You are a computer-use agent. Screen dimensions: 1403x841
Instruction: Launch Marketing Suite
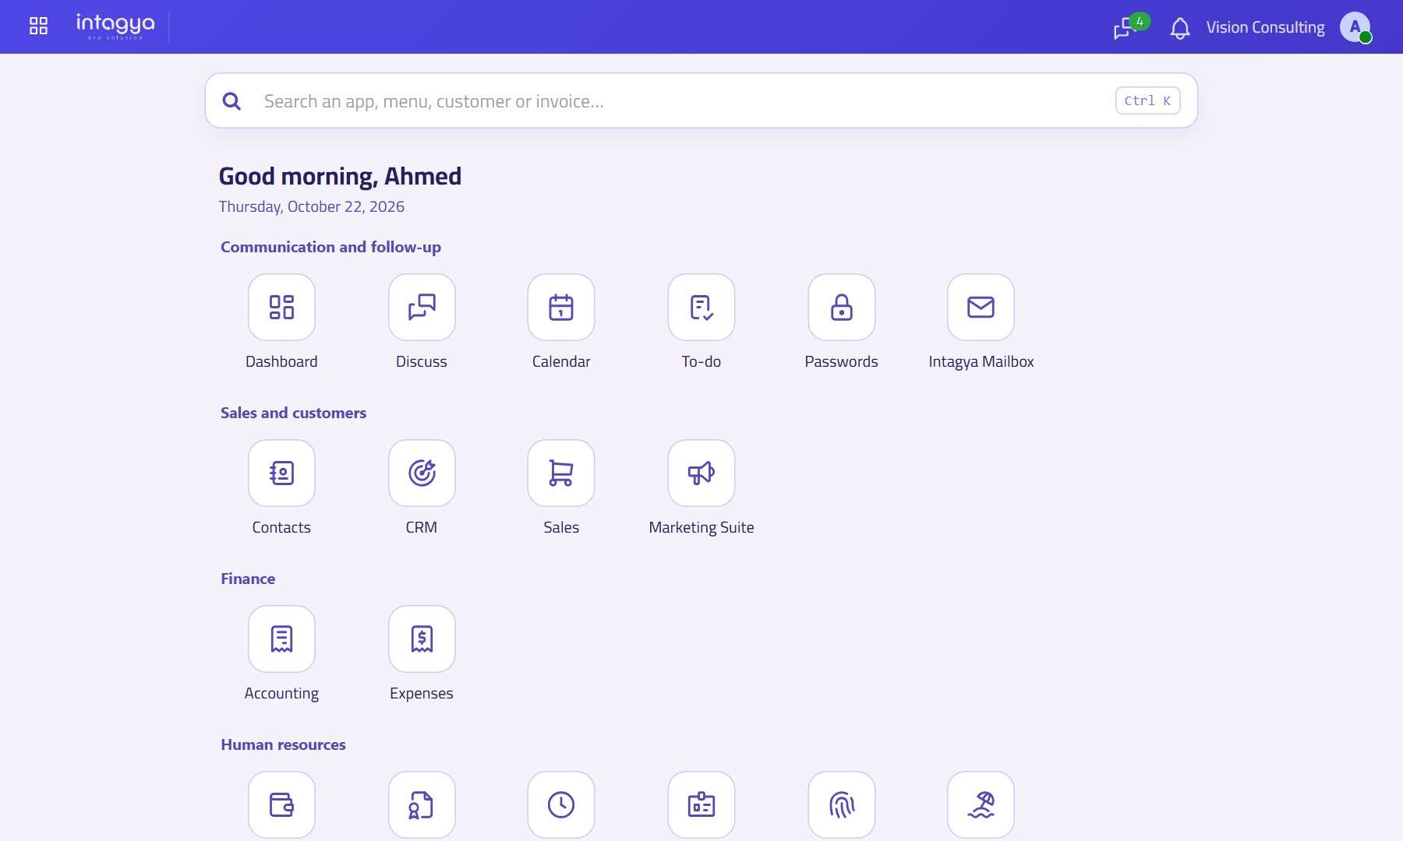pyautogui.click(x=701, y=473)
